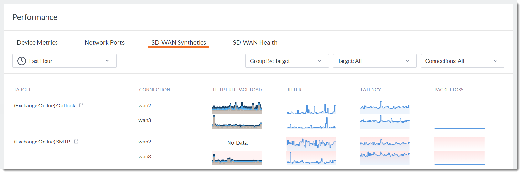
Task: Select the SD-WAN Synthetics tab
Action: coord(179,42)
